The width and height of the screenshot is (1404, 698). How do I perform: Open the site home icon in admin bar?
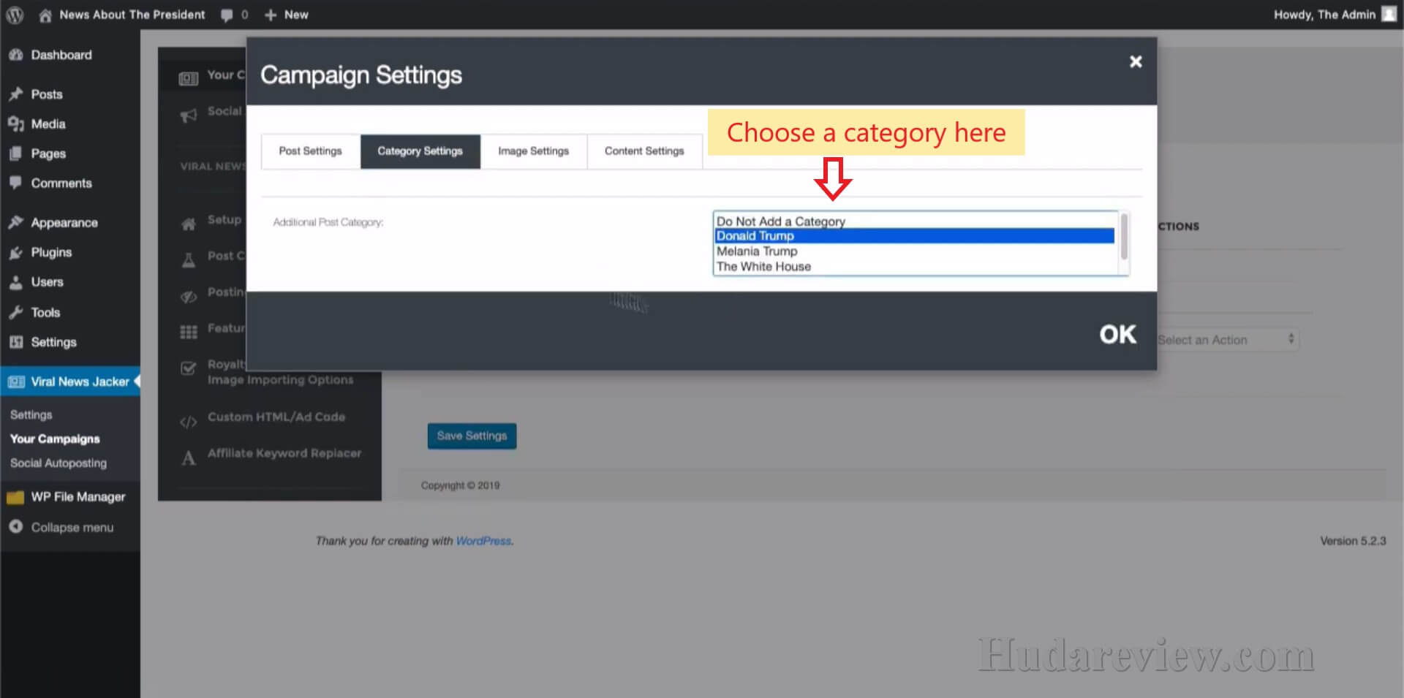45,15
